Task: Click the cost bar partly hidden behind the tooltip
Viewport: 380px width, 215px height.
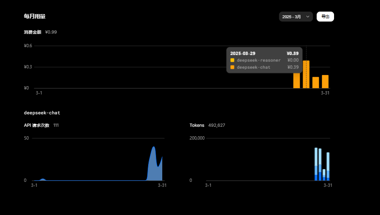Action: pyautogui.click(x=296, y=81)
